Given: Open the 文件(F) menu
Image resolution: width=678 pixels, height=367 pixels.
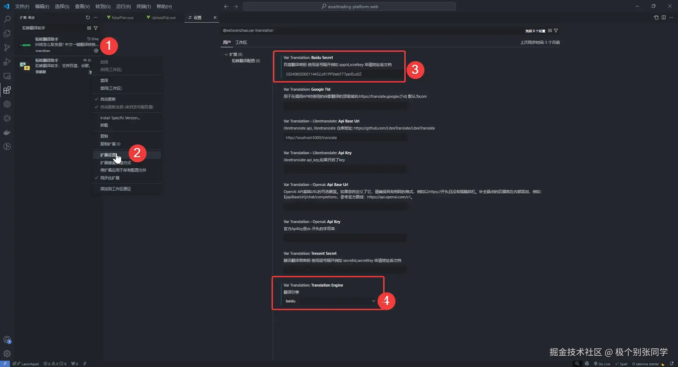Looking at the screenshot, I should tap(22, 6).
